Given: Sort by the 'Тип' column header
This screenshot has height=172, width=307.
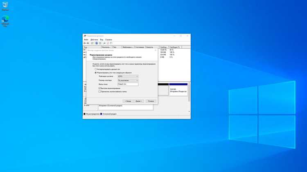Looking at the screenshot, I should coord(117,47).
